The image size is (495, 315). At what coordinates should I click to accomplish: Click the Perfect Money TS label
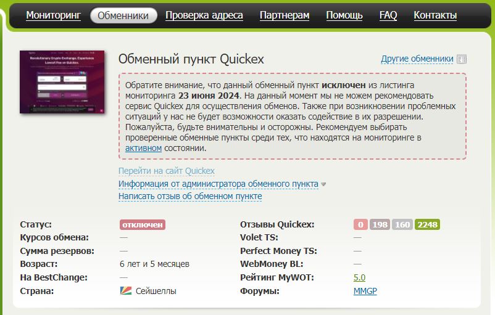click(278, 251)
